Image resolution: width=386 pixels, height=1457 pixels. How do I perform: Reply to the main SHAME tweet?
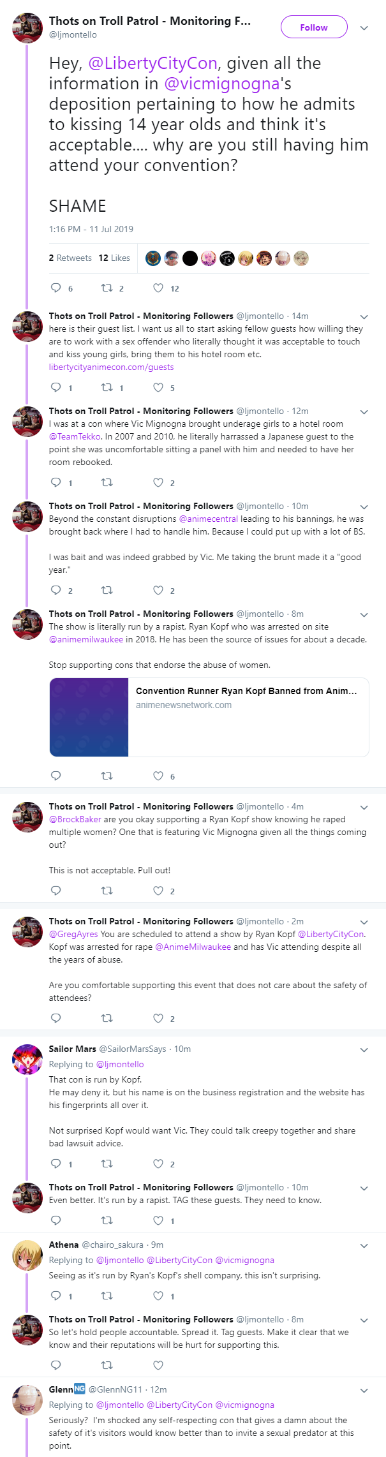click(56, 288)
